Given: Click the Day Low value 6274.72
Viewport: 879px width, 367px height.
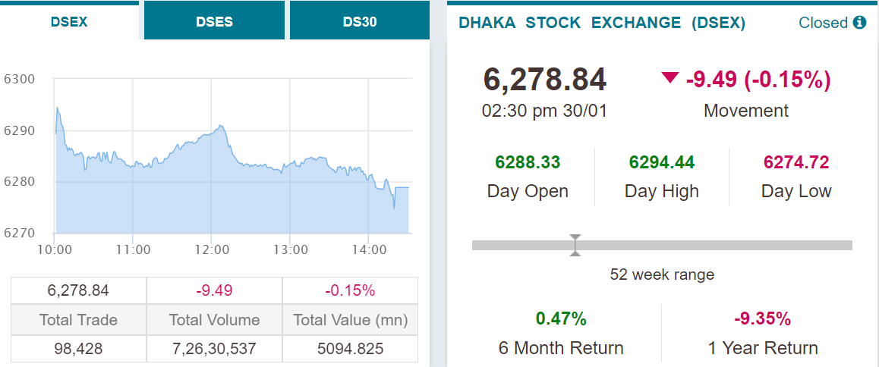Looking at the screenshot, I should click(796, 162).
